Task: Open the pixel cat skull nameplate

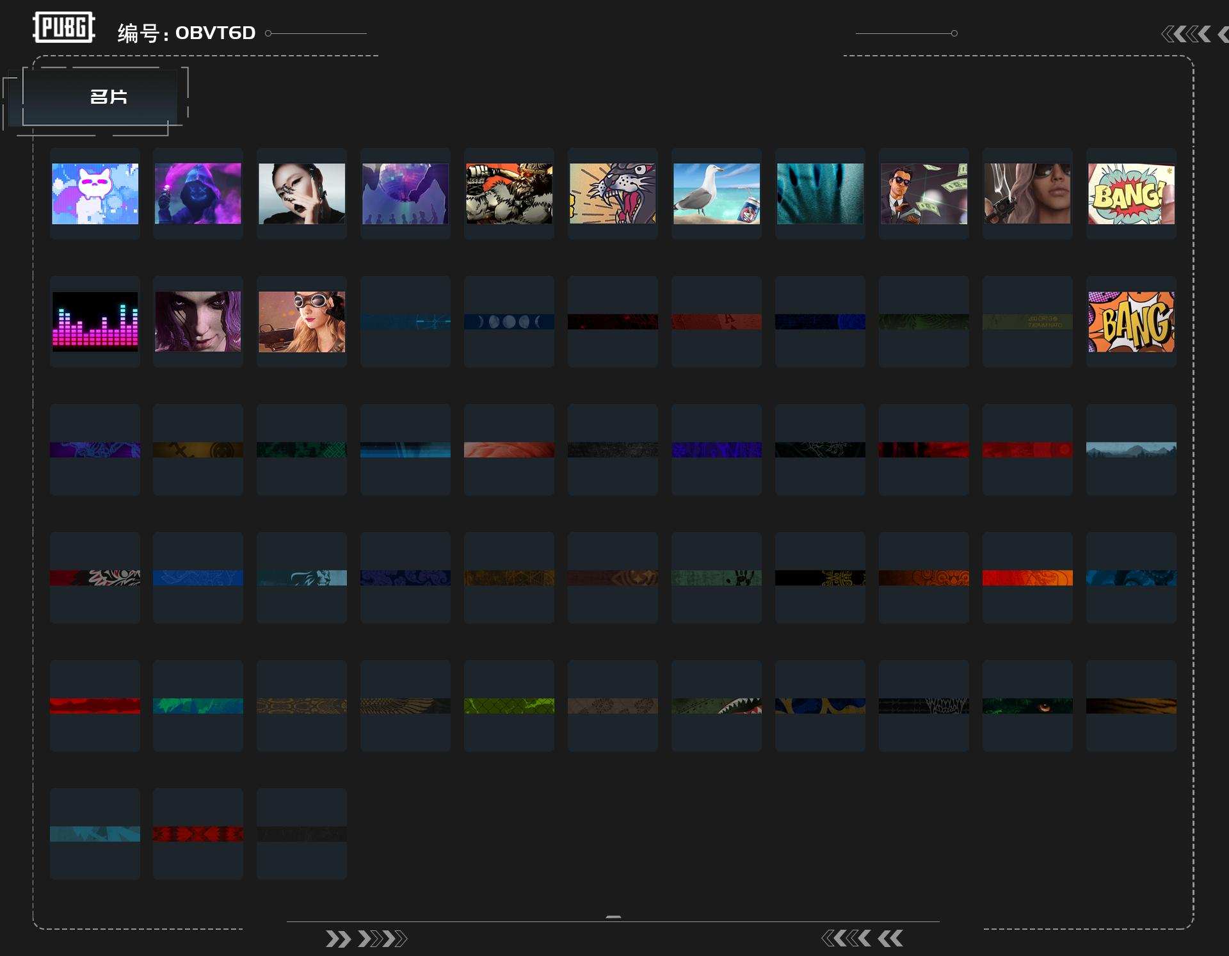Action: click(95, 193)
